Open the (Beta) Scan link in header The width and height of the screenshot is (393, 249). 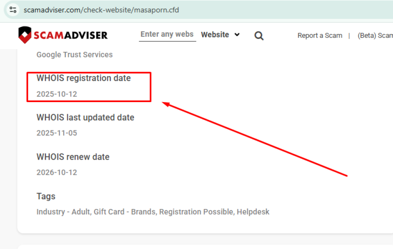375,35
